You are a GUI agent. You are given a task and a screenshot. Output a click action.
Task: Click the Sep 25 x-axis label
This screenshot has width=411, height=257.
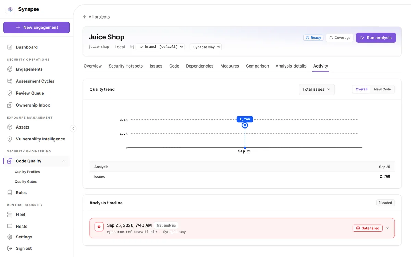245,151
